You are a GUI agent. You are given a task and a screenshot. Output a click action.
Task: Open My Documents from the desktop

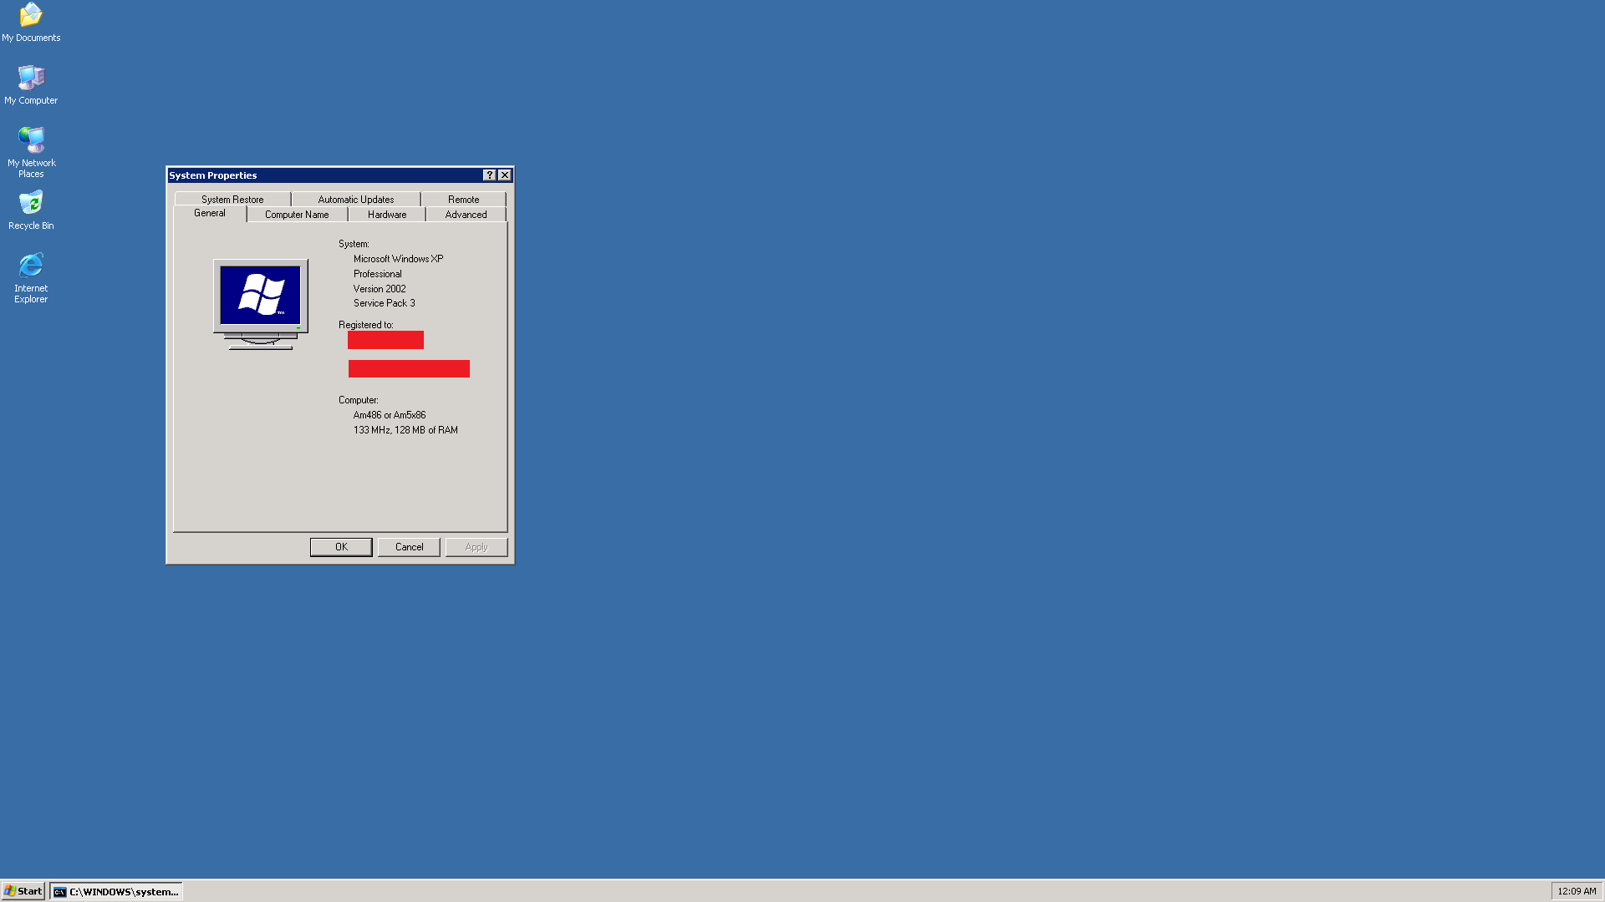31,15
